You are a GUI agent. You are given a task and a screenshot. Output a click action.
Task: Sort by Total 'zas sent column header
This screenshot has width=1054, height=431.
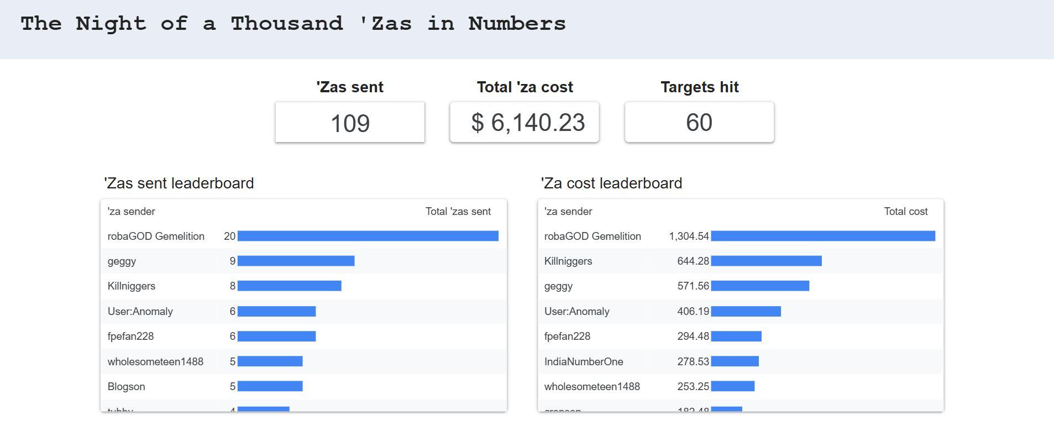tap(458, 212)
